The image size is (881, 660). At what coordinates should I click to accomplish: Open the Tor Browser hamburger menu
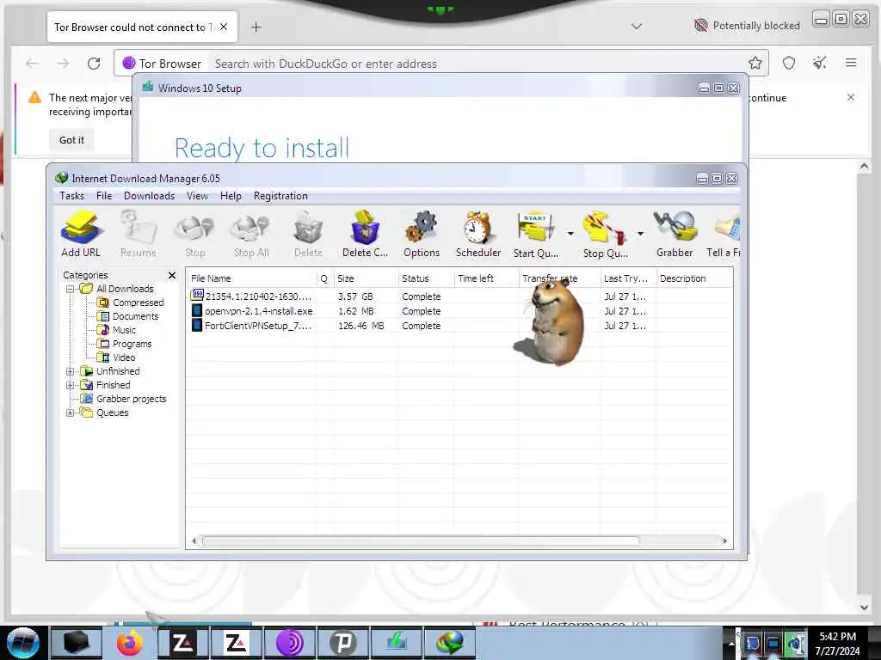pos(851,63)
